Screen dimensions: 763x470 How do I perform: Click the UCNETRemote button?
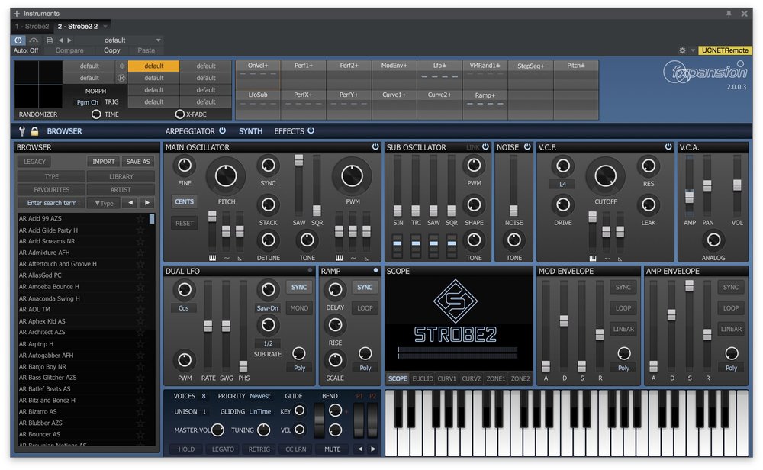725,50
